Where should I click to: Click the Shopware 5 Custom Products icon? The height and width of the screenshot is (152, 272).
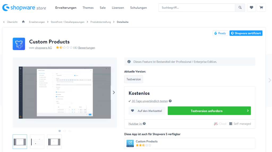[x=130, y=143]
